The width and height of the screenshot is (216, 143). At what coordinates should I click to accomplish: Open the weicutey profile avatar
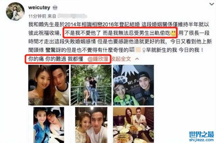pyautogui.click(x=15, y=11)
